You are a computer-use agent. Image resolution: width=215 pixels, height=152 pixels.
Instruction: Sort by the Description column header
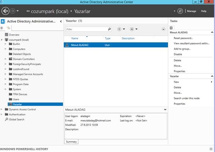coord(128,38)
